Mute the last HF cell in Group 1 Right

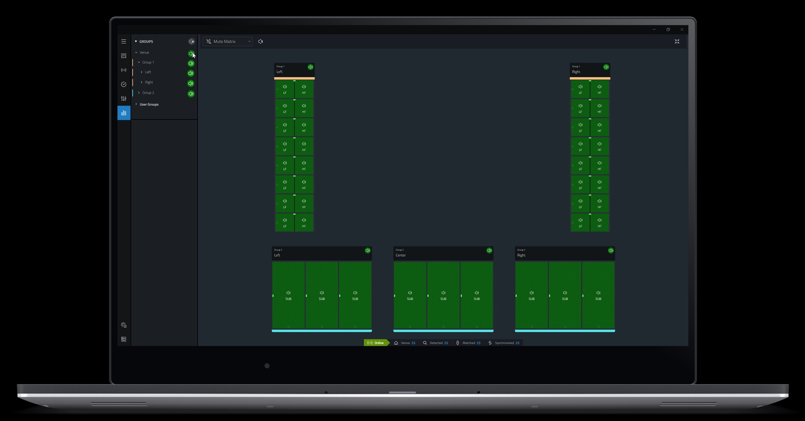coord(600,222)
